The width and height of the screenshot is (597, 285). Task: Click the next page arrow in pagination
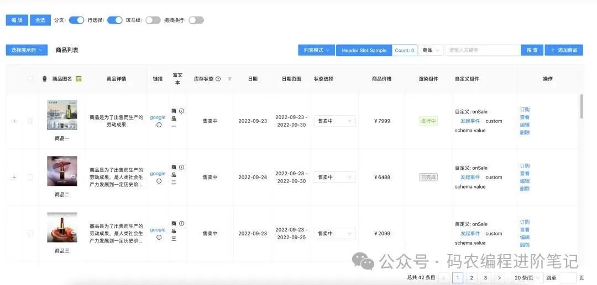pyautogui.click(x=499, y=278)
